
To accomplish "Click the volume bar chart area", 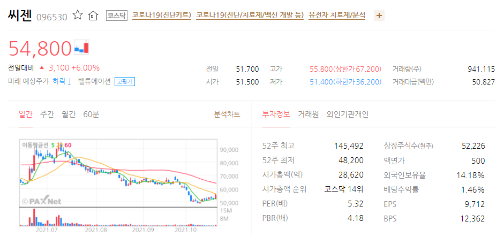I will pyautogui.click(x=118, y=217).
